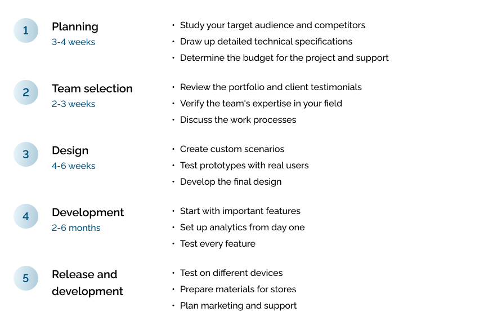Select 'Draw up detailed technical specifications' item
Screen dimensions: 484x330
(266, 42)
